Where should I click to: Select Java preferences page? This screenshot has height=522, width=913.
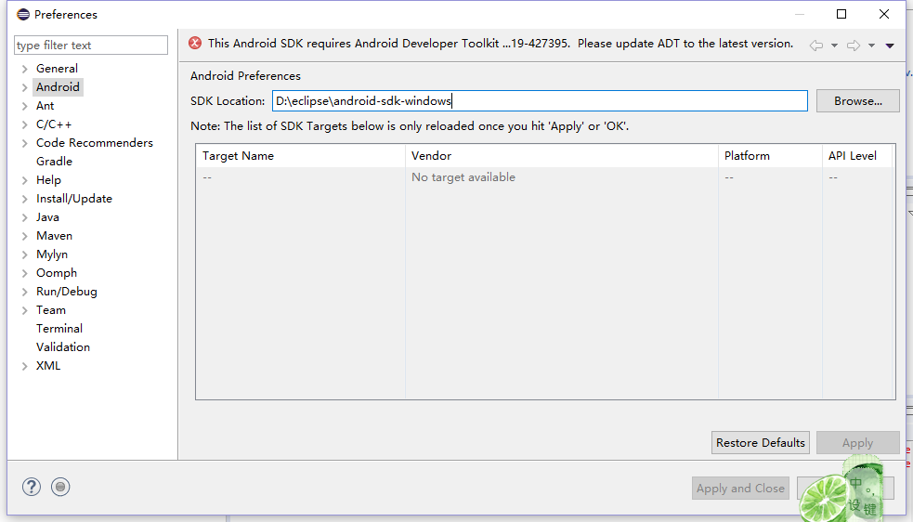click(x=47, y=217)
